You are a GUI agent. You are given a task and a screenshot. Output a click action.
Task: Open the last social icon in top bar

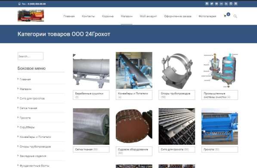pyautogui.click(x=236, y=3)
